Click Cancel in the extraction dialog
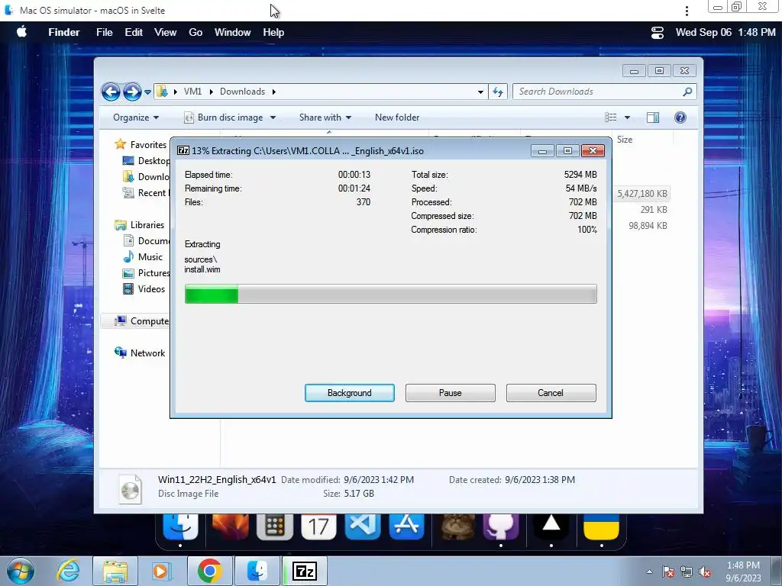The height and width of the screenshot is (586, 782). tap(551, 393)
